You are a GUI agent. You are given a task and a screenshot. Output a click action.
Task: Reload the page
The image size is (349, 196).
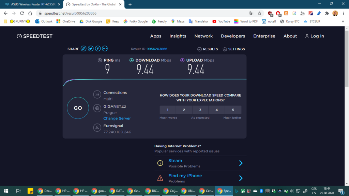pyautogui.click(x=22, y=13)
